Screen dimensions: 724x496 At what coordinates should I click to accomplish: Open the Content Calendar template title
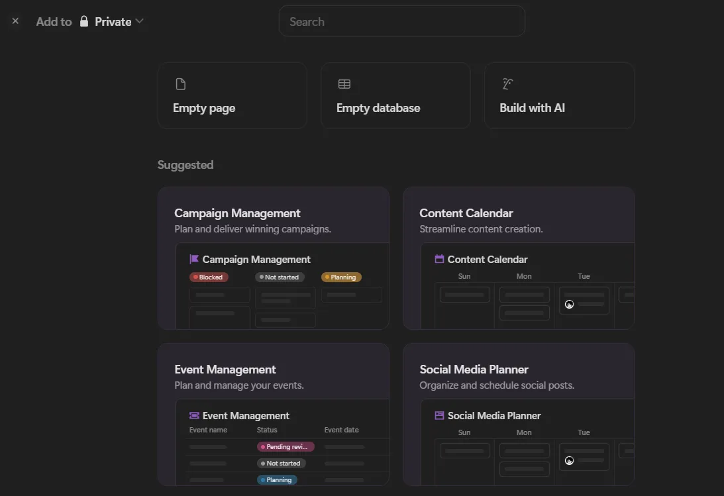(466, 213)
